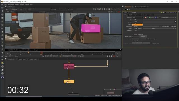
Task: Open viewer A input Write1 dropdown
Action: (x=55, y=9)
